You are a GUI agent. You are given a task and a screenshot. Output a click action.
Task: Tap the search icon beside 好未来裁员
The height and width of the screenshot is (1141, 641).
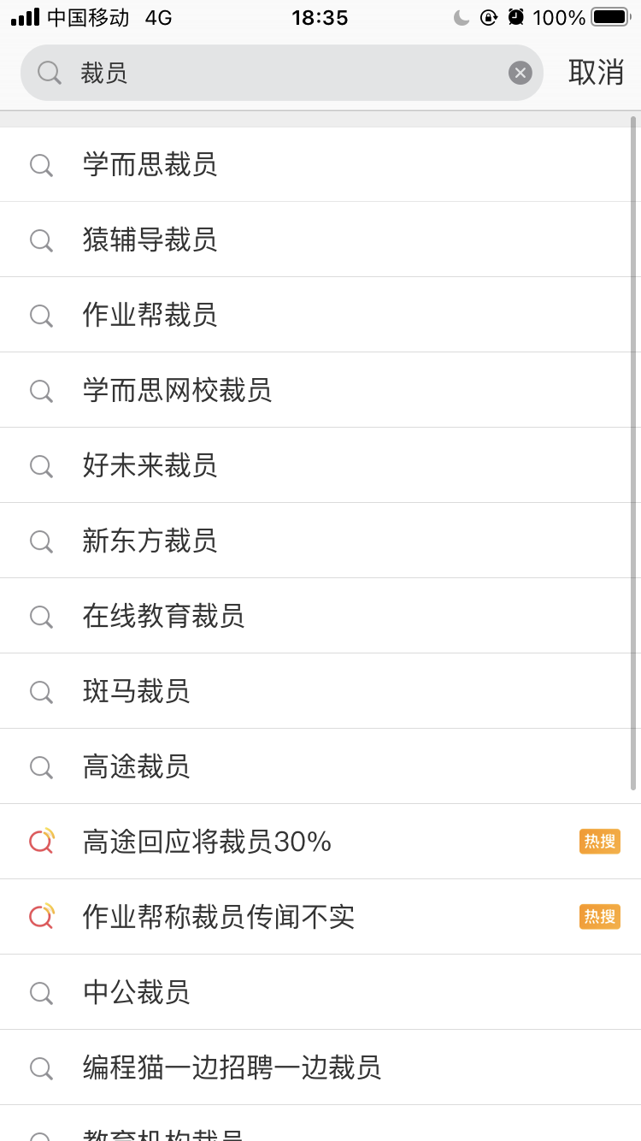(x=41, y=466)
